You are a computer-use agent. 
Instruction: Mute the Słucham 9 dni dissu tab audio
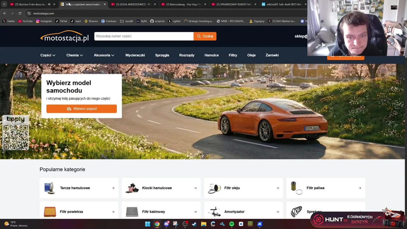(49, 4)
